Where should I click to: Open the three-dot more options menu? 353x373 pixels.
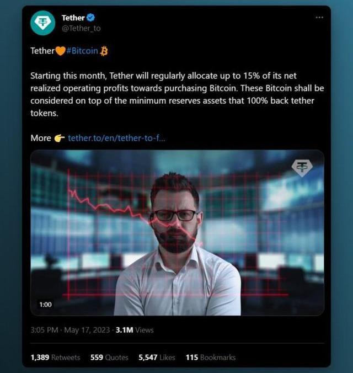pos(319,17)
